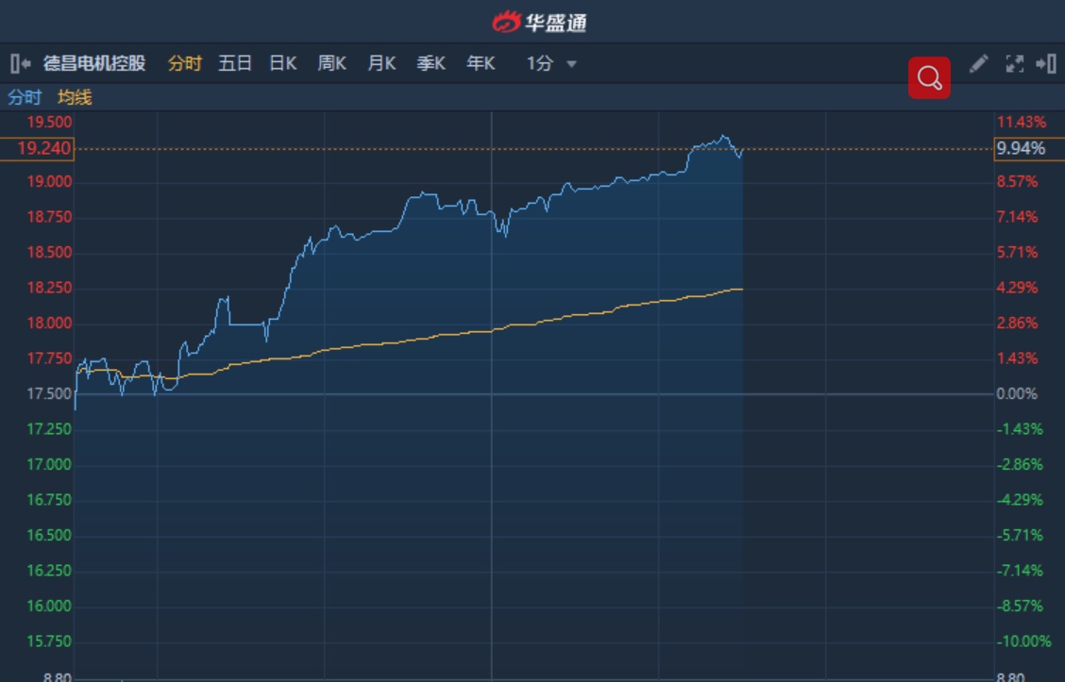
Task: Click the latest point on price line
Action: tap(742, 150)
